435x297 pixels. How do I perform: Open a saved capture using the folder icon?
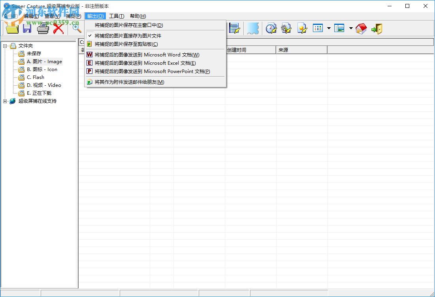pyautogui.click(x=11, y=28)
